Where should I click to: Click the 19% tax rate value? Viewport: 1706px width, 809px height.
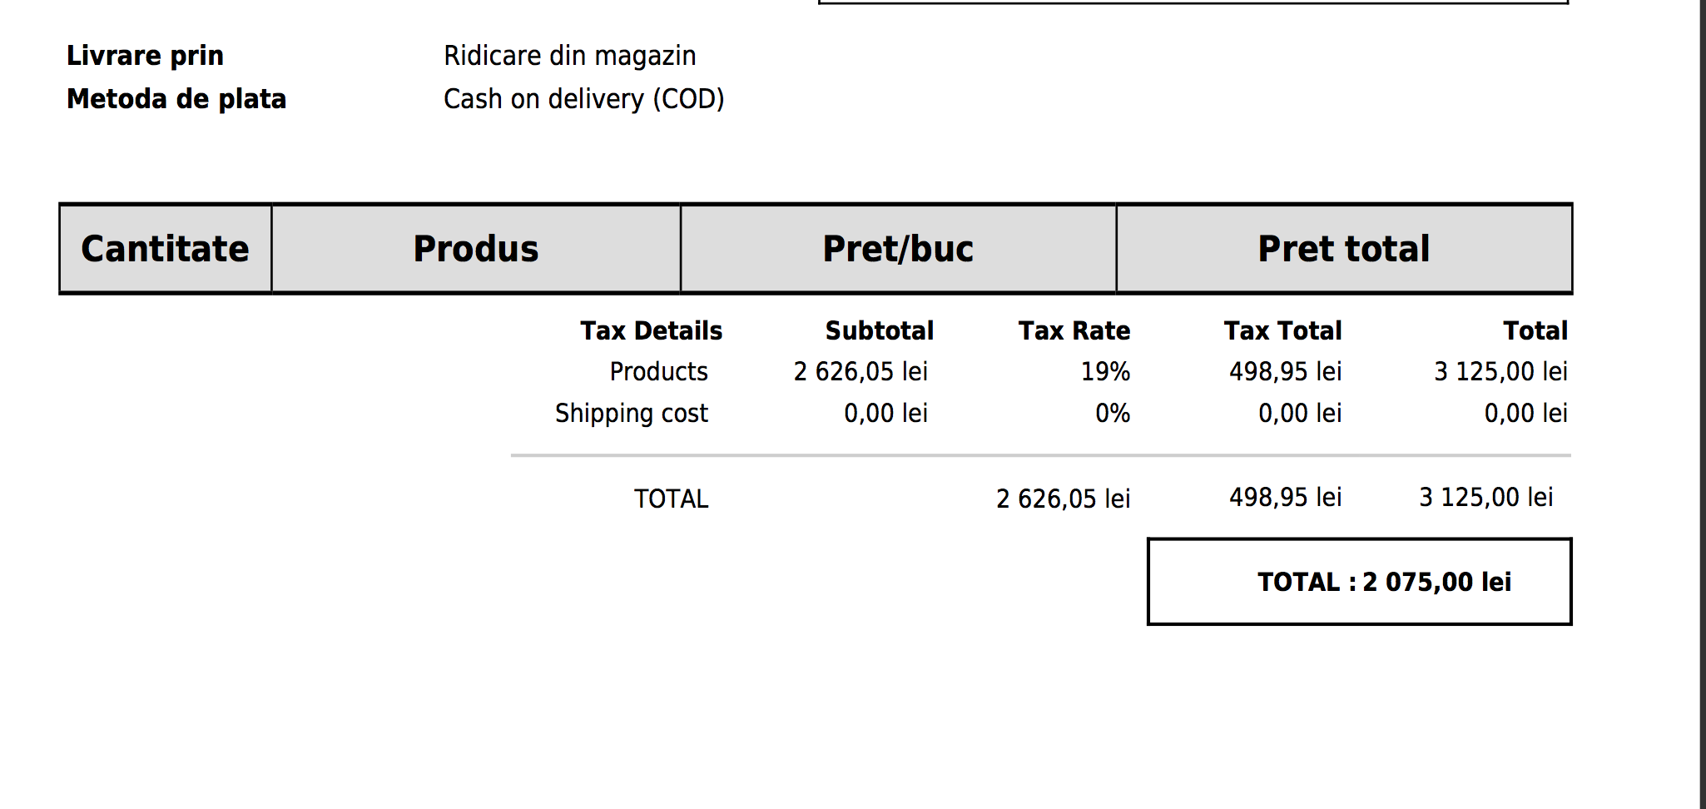(1105, 371)
